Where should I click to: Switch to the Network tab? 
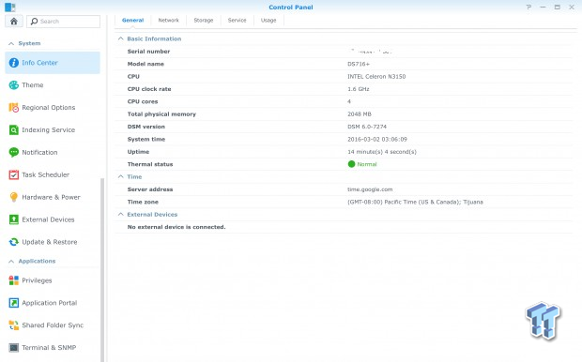[x=169, y=21]
